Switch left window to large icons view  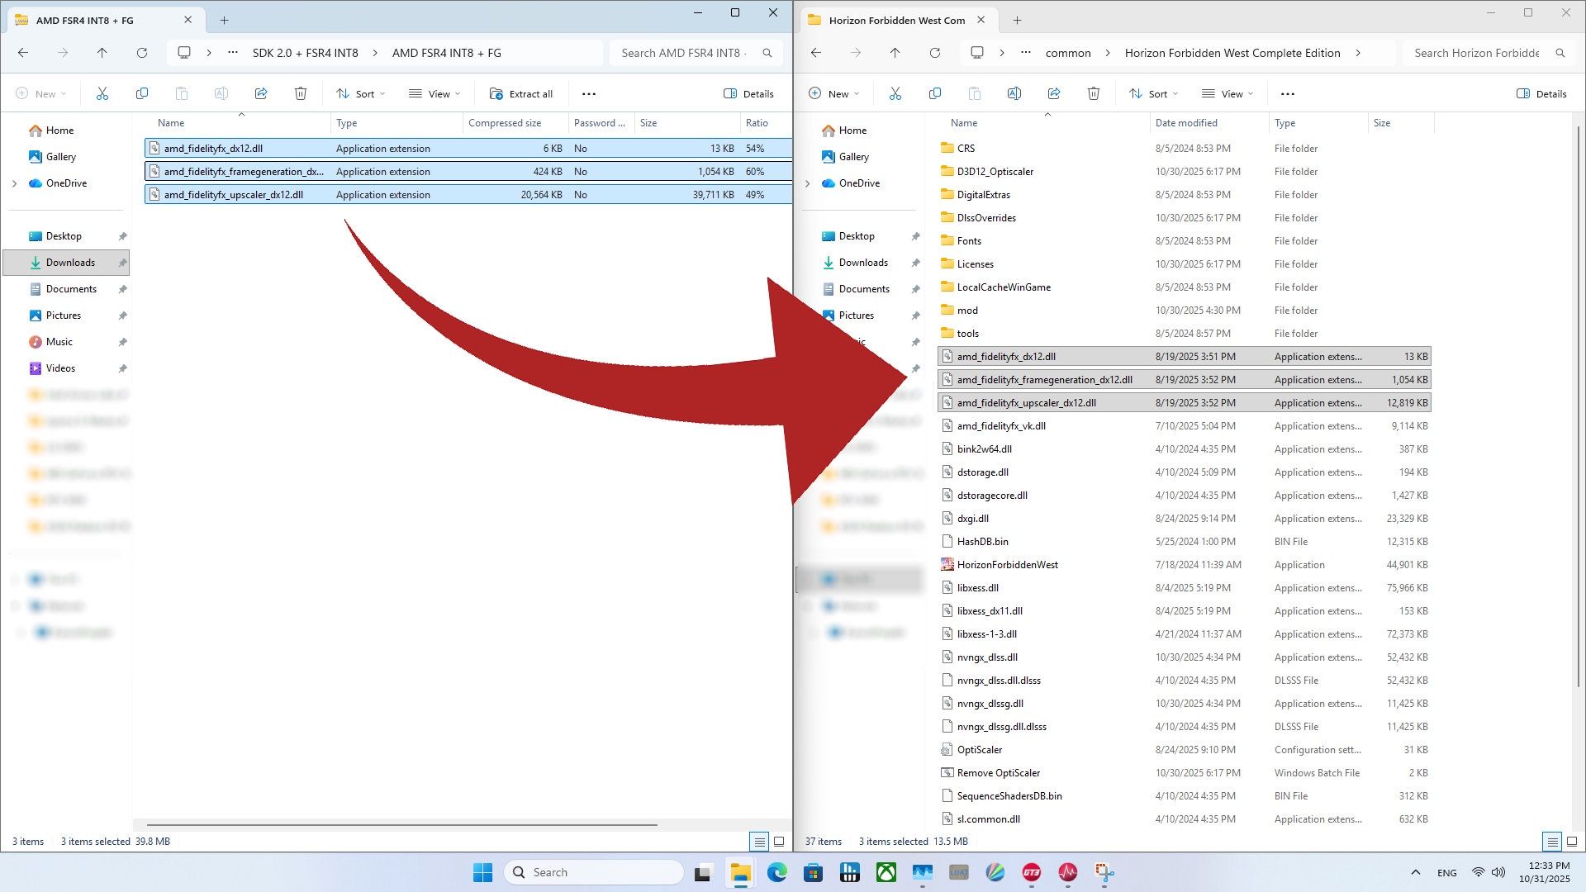pos(779,842)
